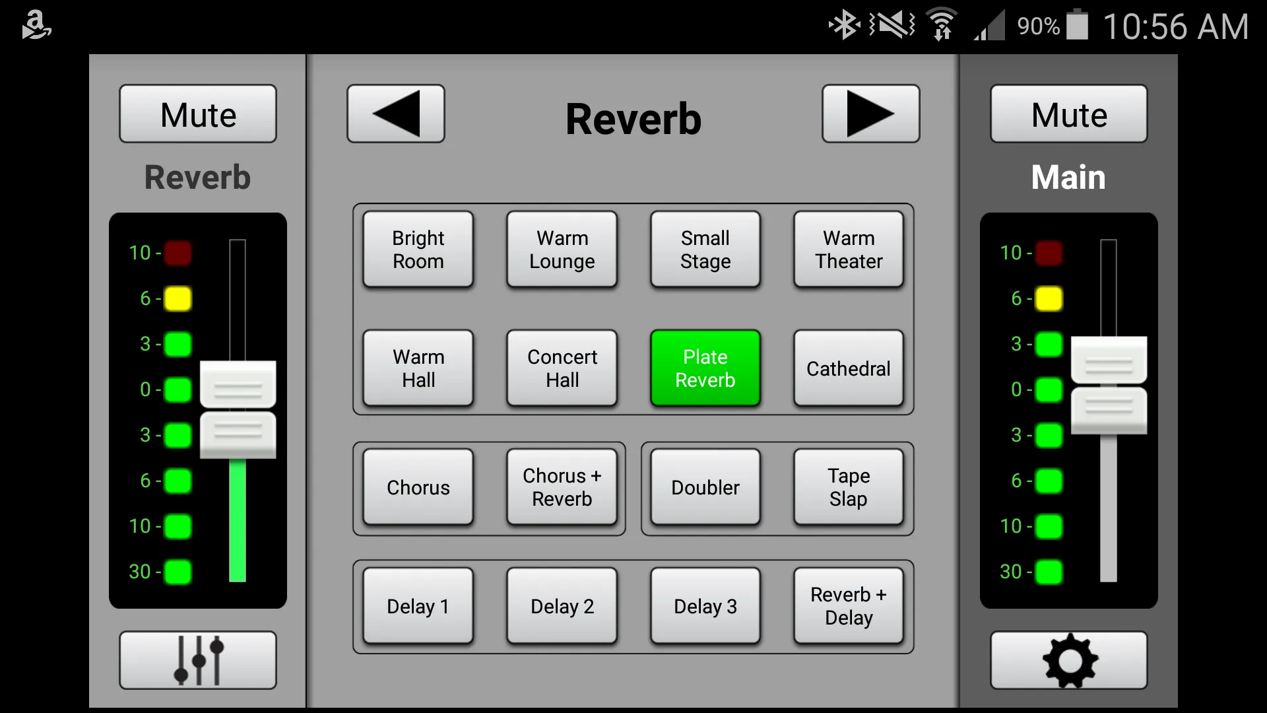Select Warm Hall reverb preset

pos(418,368)
